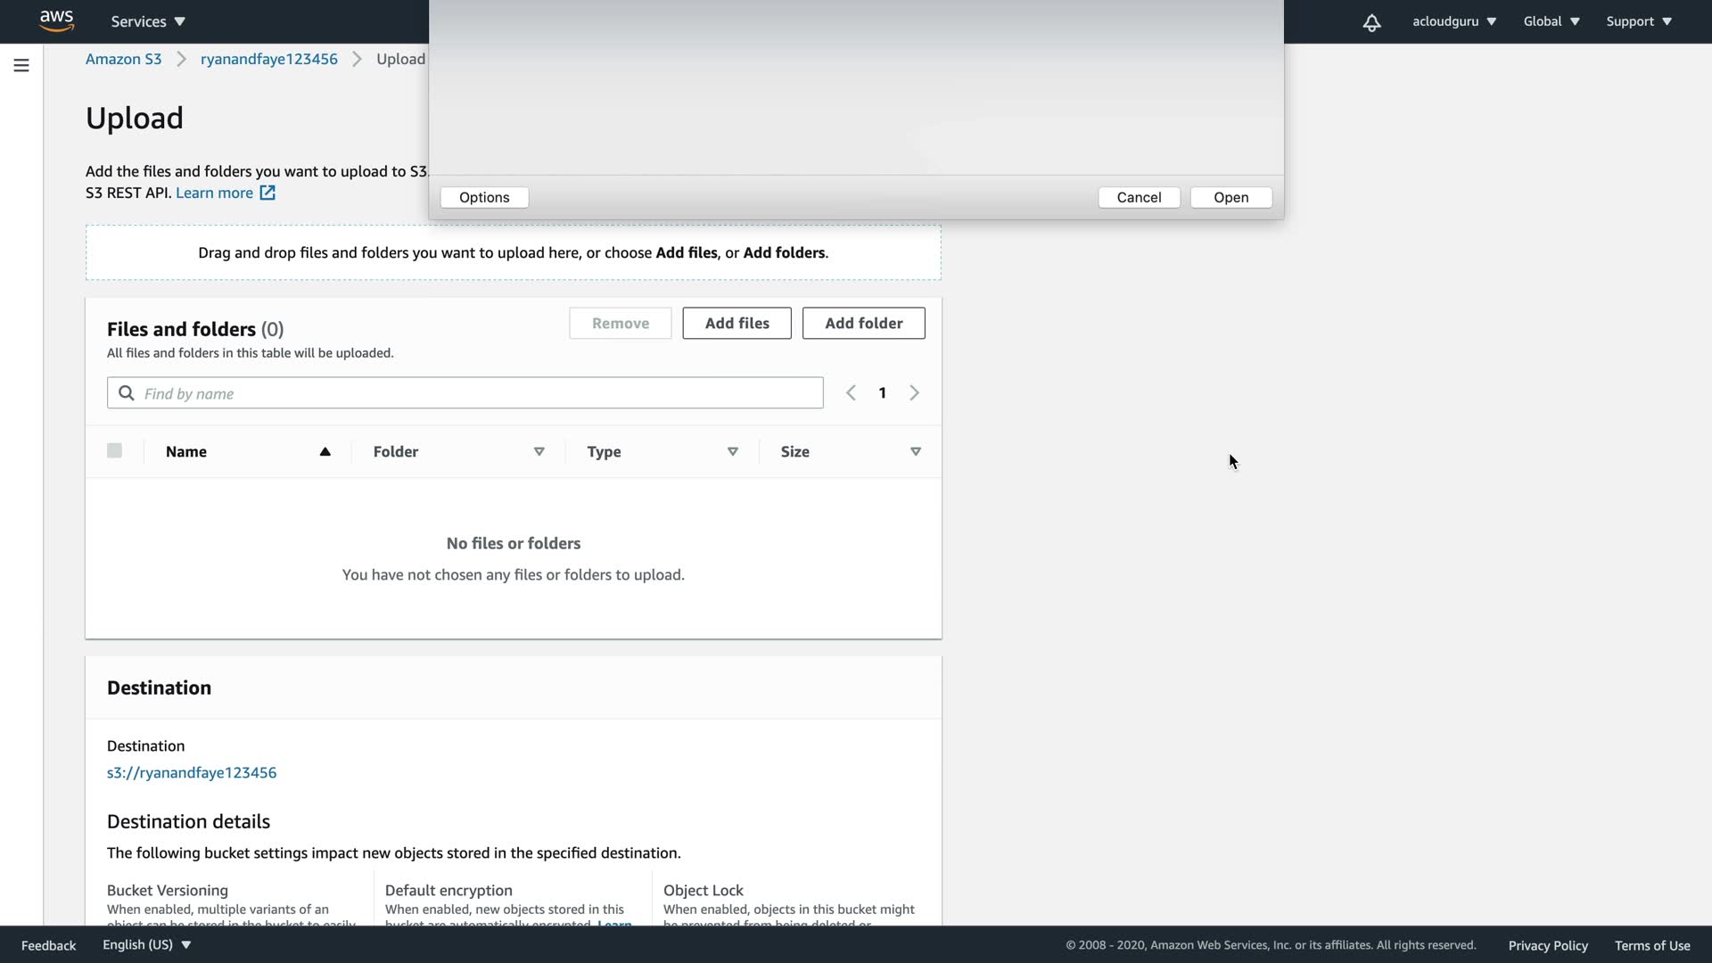Click the external link icon beside Learn more

click(267, 193)
